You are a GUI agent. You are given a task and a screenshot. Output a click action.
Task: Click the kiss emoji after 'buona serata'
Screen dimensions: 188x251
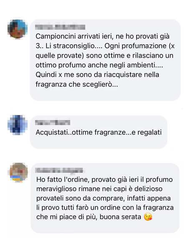148,217
